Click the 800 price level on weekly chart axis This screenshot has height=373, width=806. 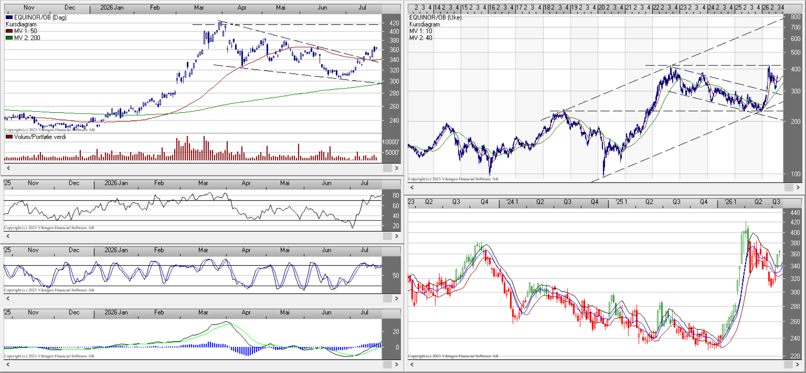[x=796, y=17]
